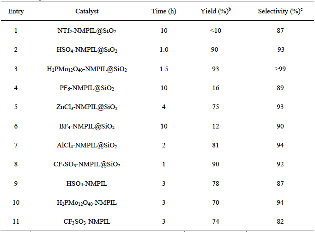Select the NTf2-NMPIL@SiO2 catalyst cell
The height and width of the screenshot is (232, 315).
point(86,31)
